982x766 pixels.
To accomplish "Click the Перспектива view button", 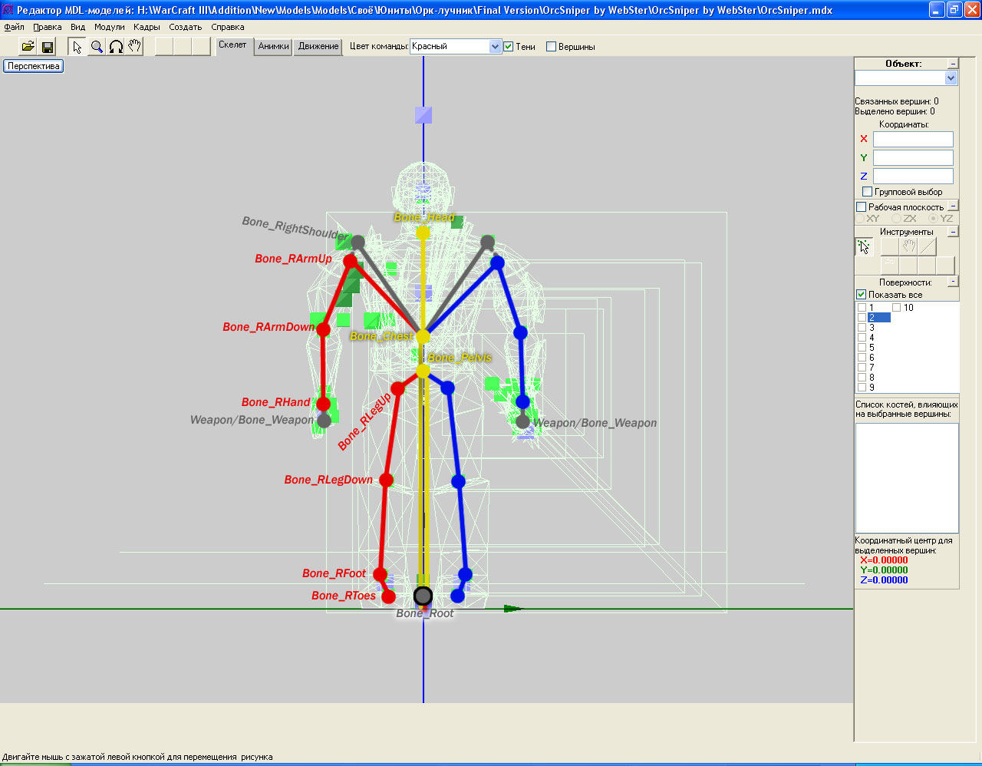I will pyautogui.click(x=34, y=66).
